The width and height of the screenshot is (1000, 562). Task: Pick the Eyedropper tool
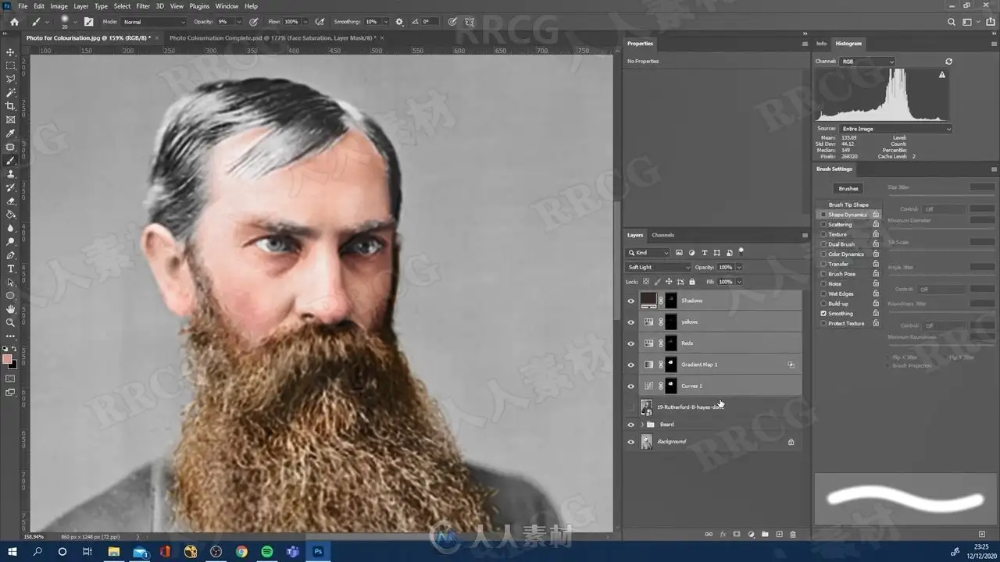[10, 133]
